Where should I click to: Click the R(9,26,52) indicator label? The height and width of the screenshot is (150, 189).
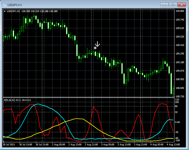coord(17,100)
